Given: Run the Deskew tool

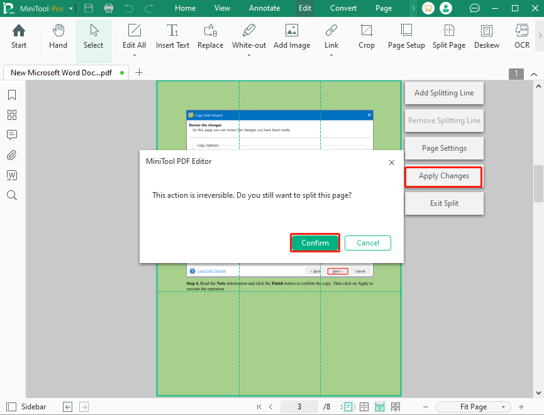Looking at the screenshot, I should (x=487, y=36).
